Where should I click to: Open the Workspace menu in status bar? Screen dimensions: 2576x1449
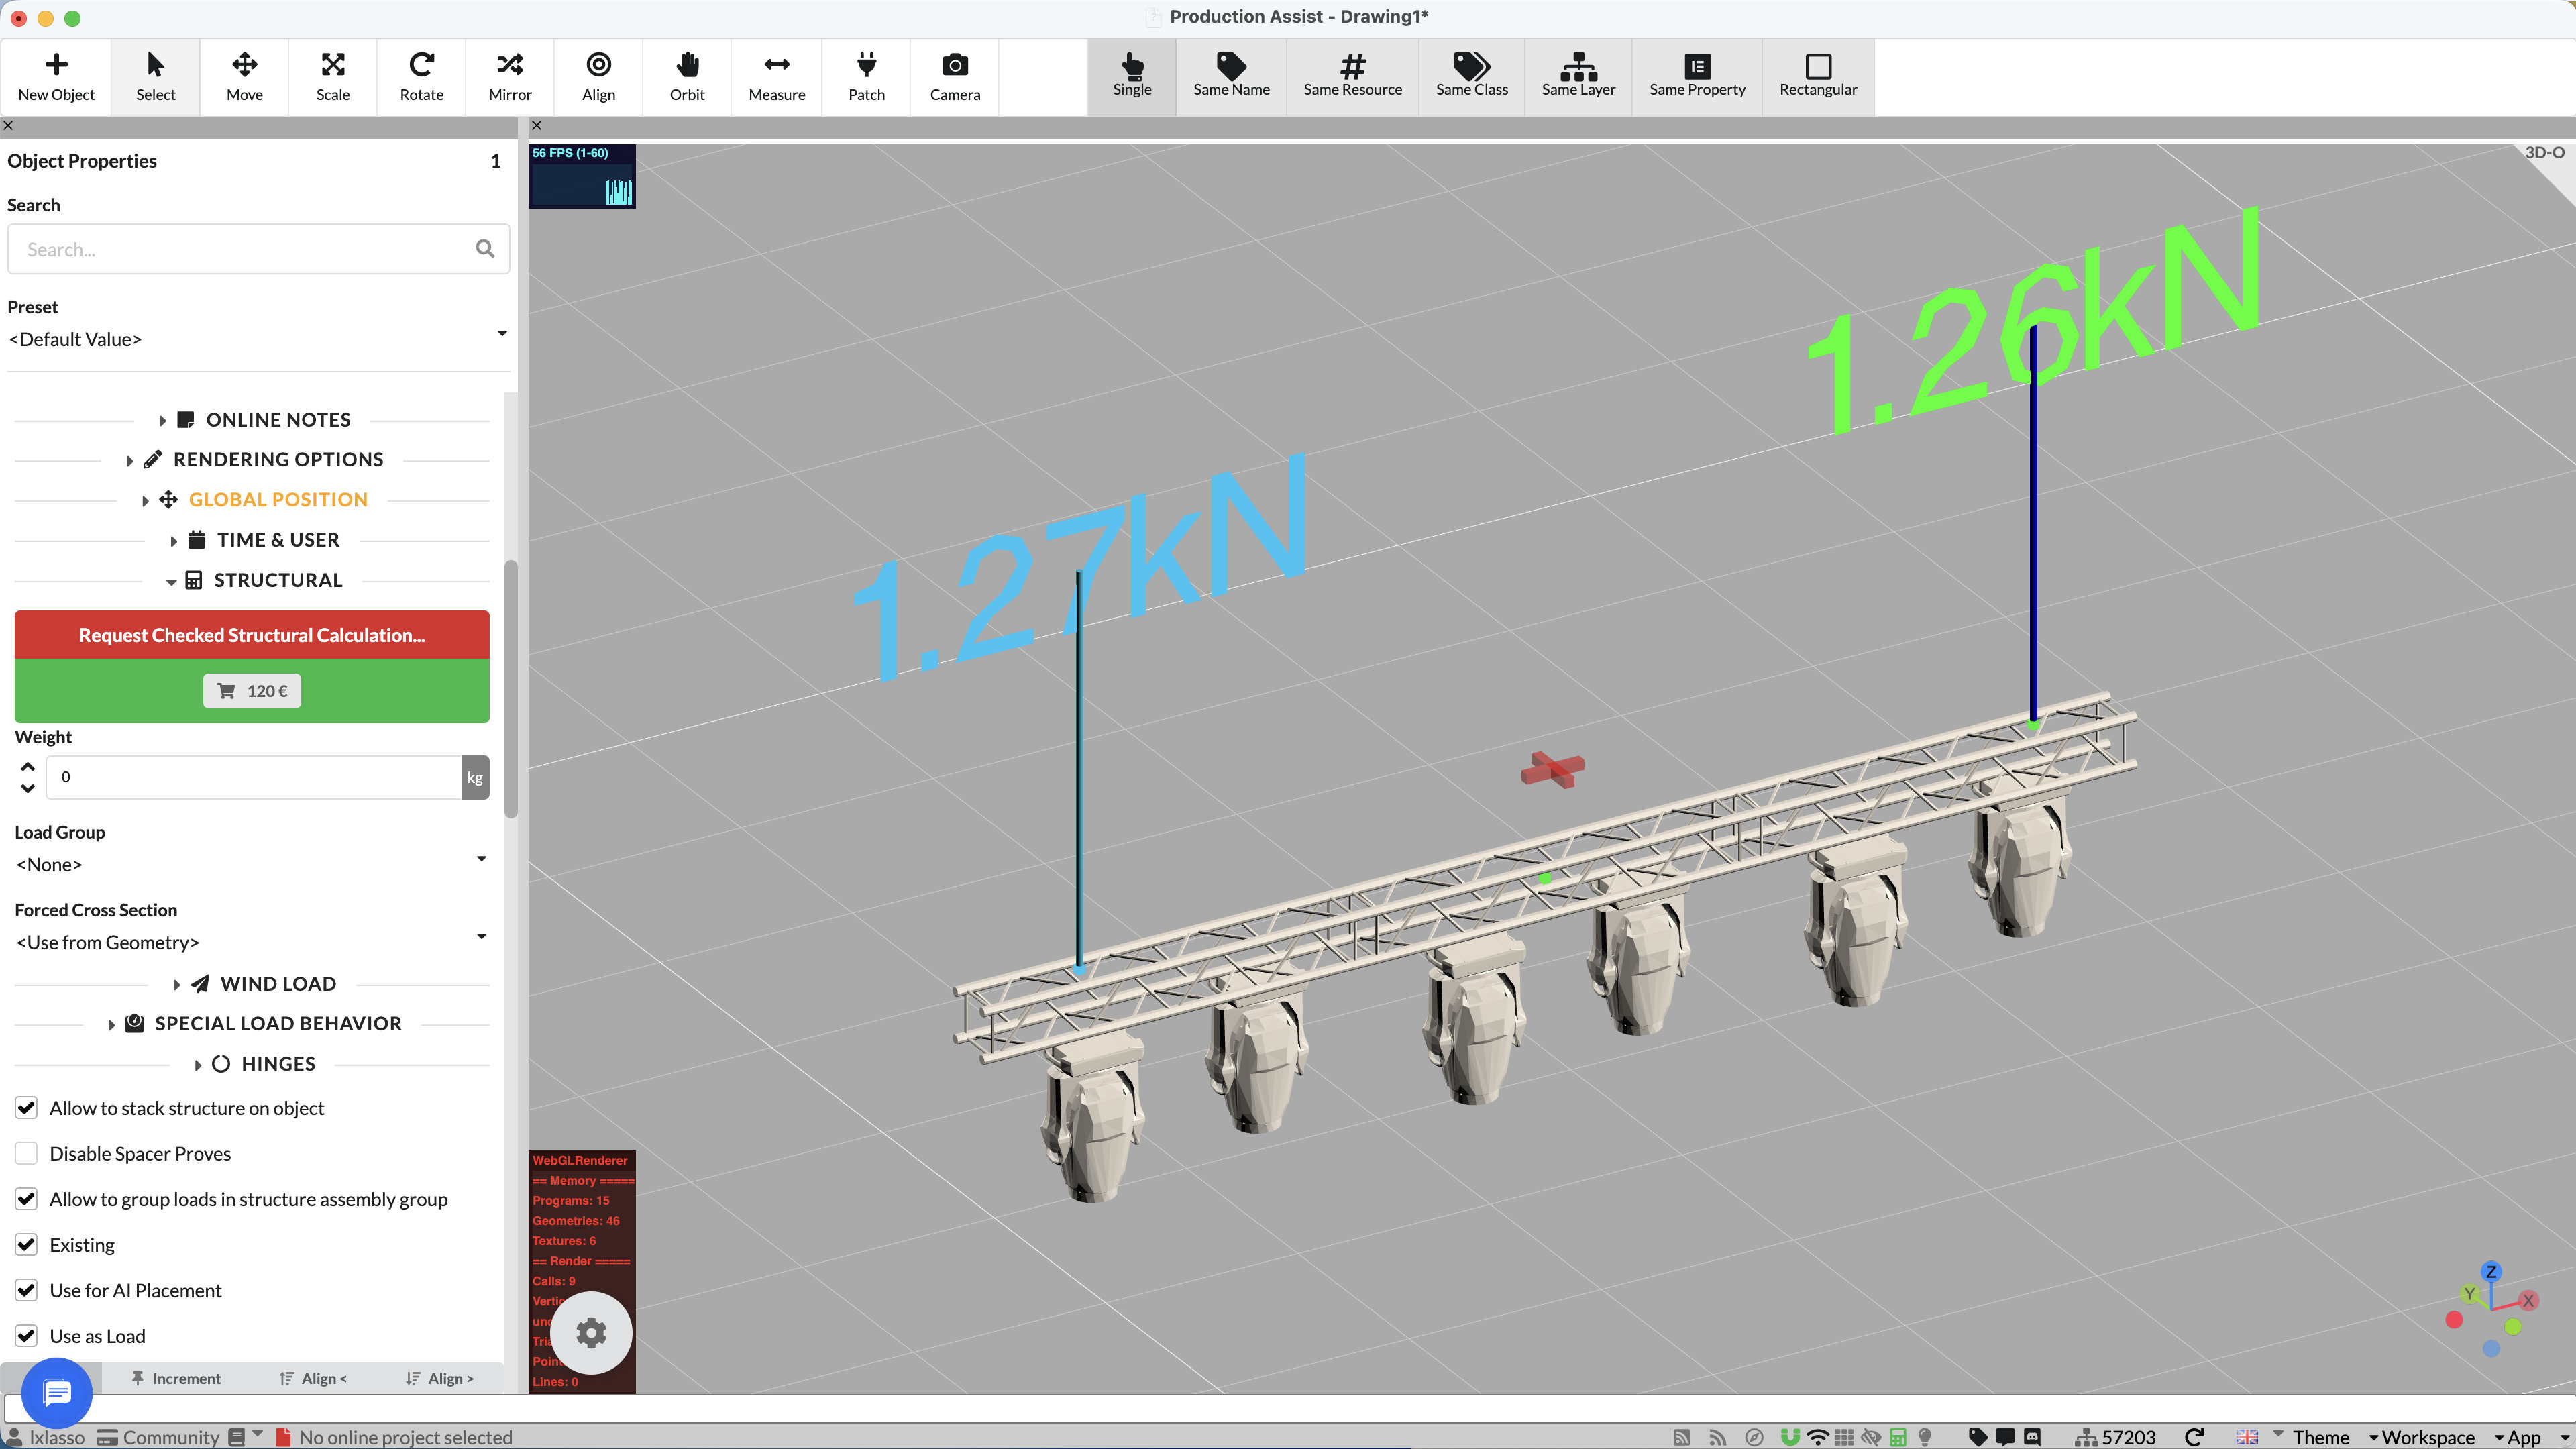[x=2427, y=1436]
